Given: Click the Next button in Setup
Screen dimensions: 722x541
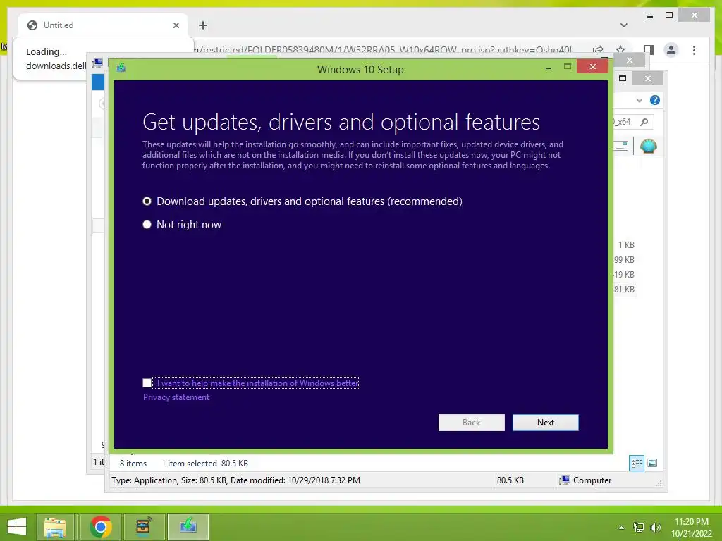Looking at the screenshot, I should pyautogui.click(x=545, y=423).
